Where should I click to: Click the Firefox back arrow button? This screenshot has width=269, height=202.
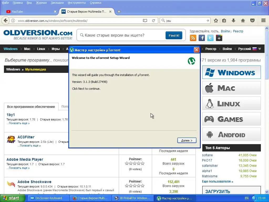6,21
